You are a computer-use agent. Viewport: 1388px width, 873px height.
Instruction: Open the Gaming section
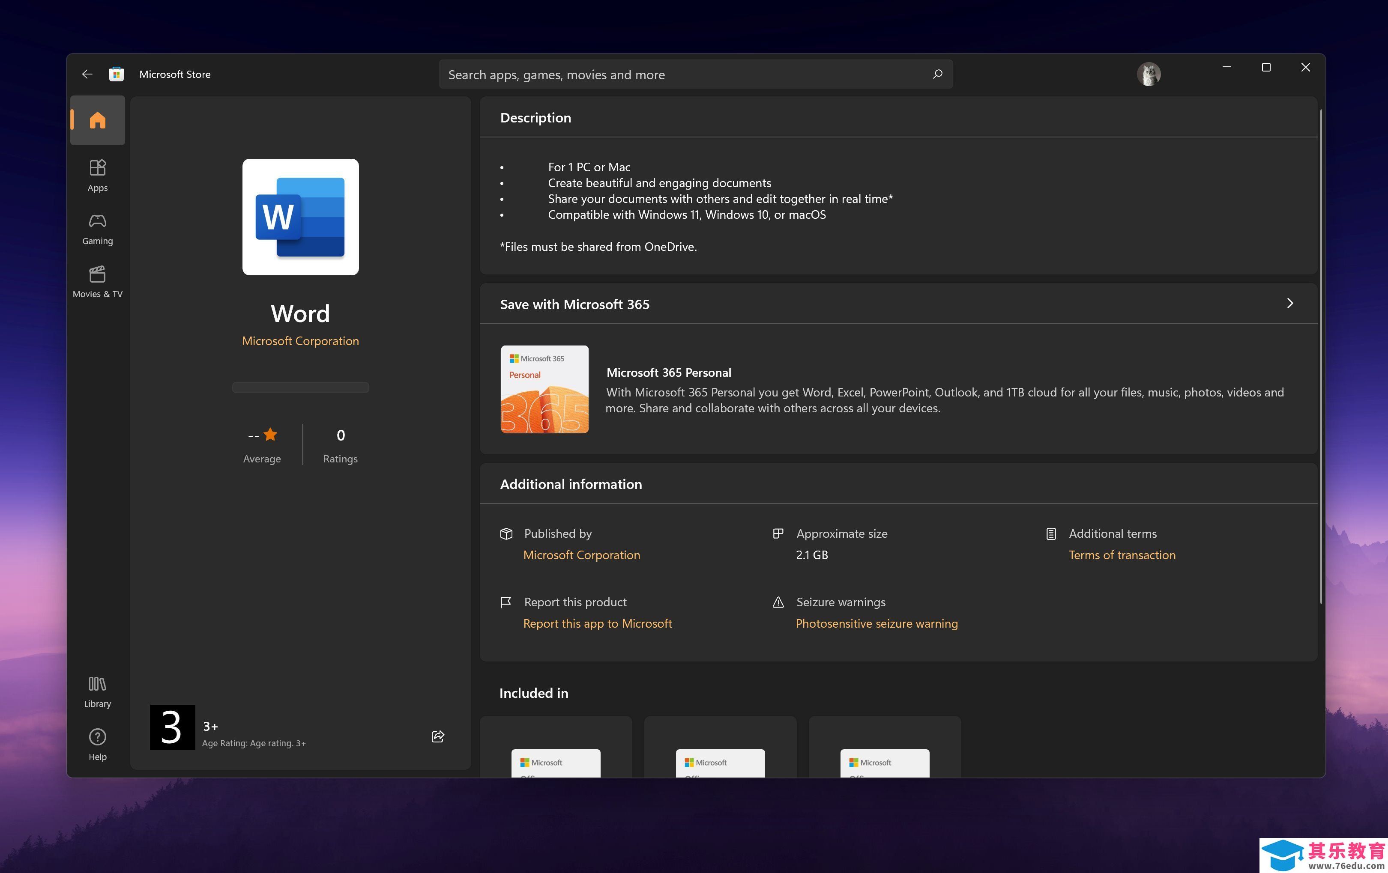(97, 229)
